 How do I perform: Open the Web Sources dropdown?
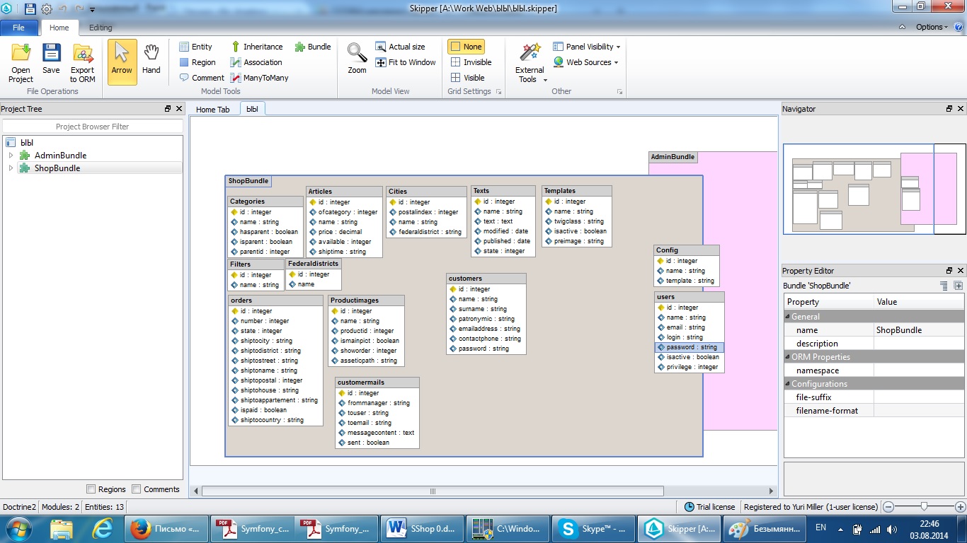586,62
